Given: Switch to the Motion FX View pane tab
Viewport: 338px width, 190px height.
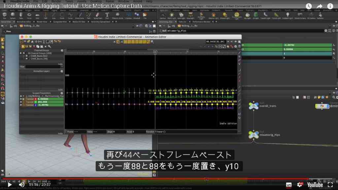Looking at the screenshot, I should click(79, 22).
